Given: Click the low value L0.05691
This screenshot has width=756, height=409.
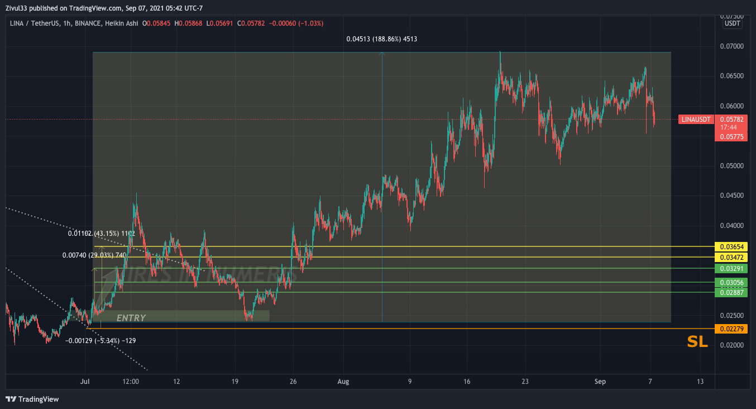Looking at the screenshot, I should pyautogui.click(x=220, y=23).
